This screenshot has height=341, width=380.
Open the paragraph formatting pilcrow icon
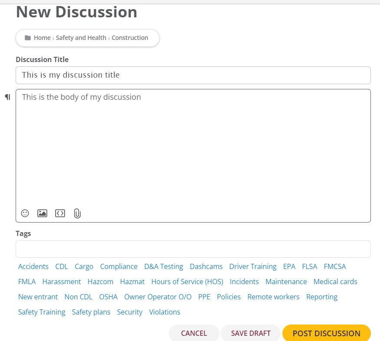[x=7, y=97]
